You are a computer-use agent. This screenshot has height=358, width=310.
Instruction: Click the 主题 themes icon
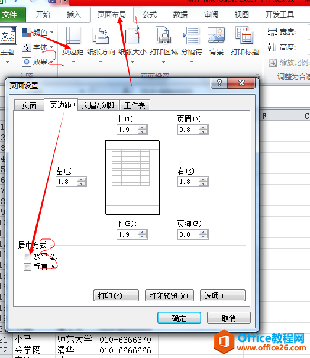click(x=8, y=36)
